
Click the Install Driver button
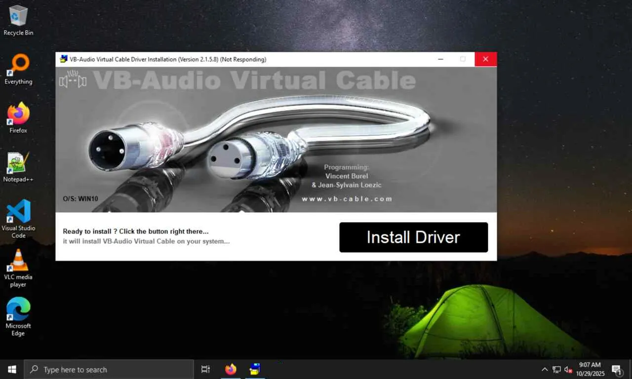click(413, 237)
